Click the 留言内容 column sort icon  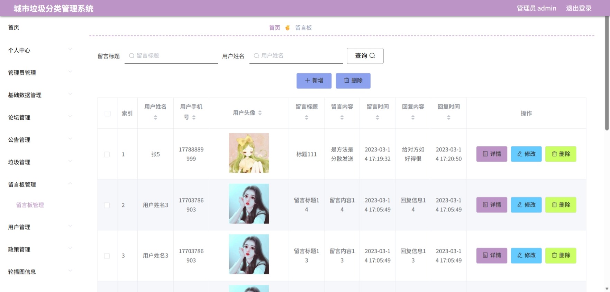pos(342,118)
